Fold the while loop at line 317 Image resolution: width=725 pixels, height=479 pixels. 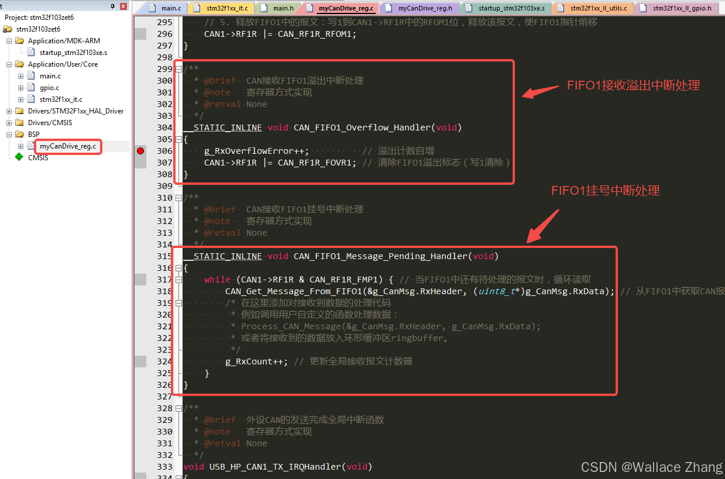[178, 280]
